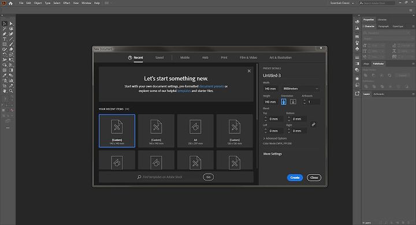Select portrait orientation
This screenshot has height=225, width=416.
point(284,102)
